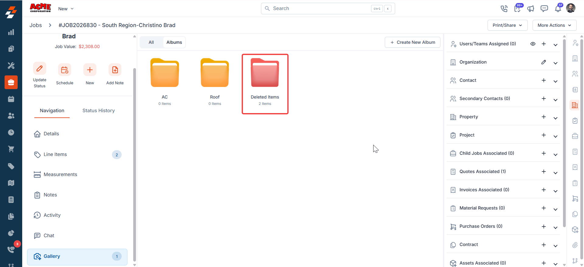
Task: Click the Add Note icon
Action: coord(115,70)
